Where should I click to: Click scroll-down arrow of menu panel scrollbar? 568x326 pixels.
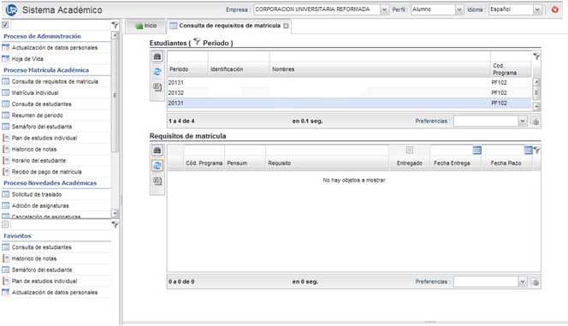115,213
